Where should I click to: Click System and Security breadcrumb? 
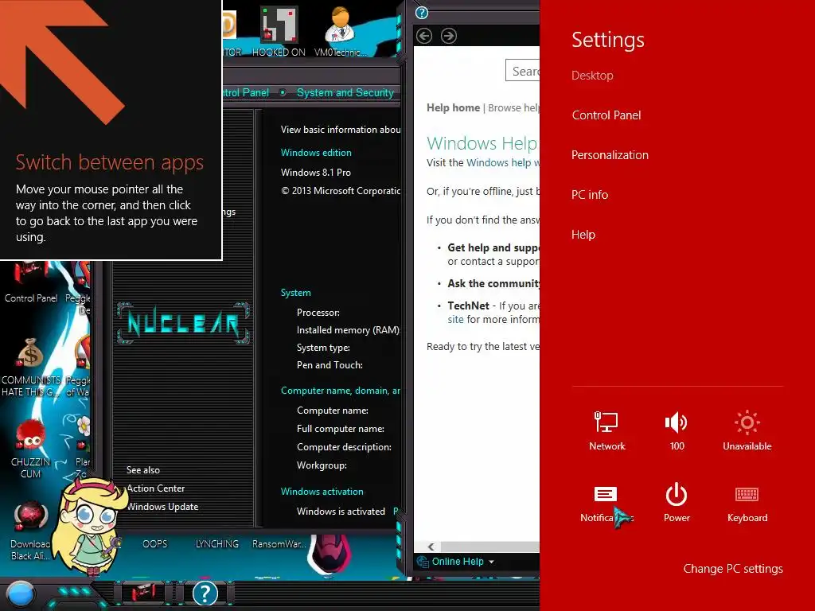tap(345, 92)
